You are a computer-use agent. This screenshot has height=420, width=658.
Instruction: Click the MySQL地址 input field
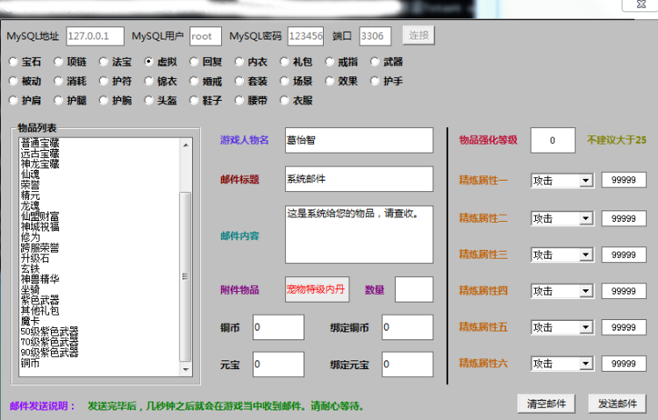coord(96,36)
